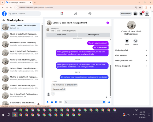Open the Groups icon in top navigation

(90, 14)
